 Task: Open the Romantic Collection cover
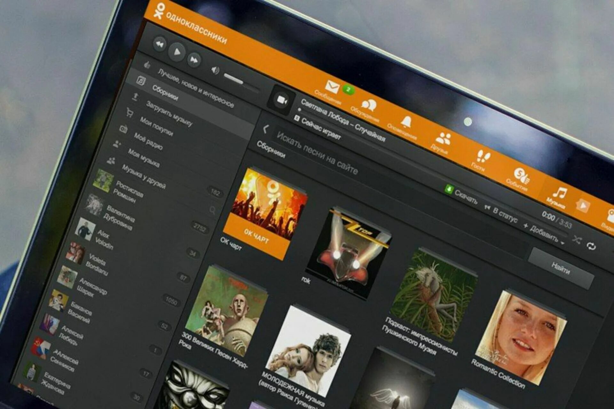point(521,337)
